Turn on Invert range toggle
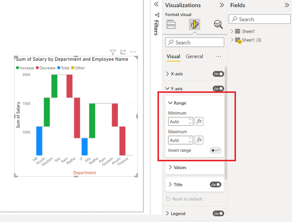292x222 pixels. pos(215,151)
